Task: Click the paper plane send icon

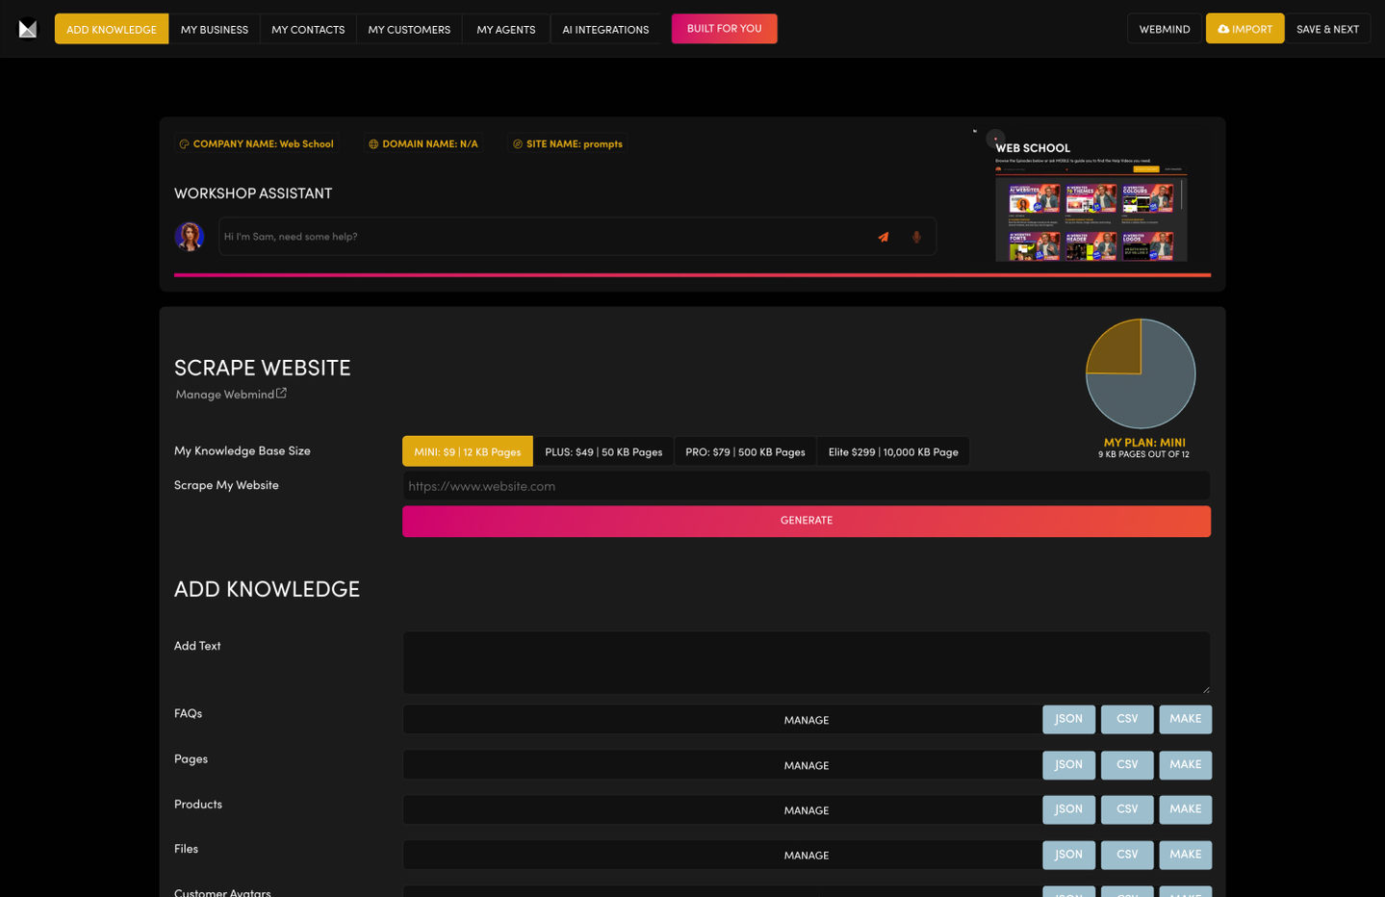Action: tap(883, 237)
